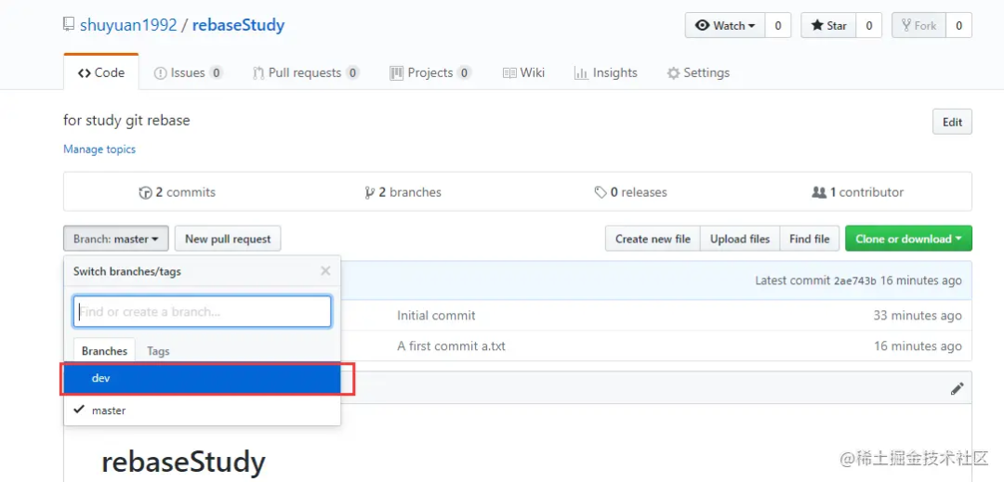This screenshot has width=1004, height=482.
Task: Click the 'for study git rebase' description
Action: (126, 120)
